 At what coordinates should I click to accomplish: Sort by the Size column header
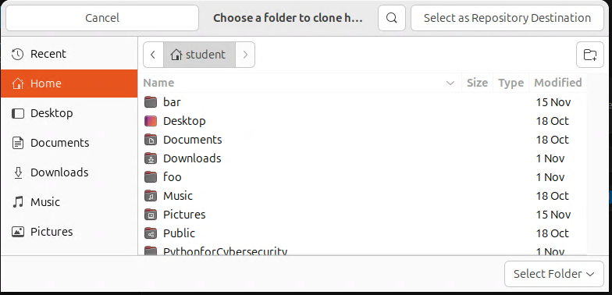(478, 83)
